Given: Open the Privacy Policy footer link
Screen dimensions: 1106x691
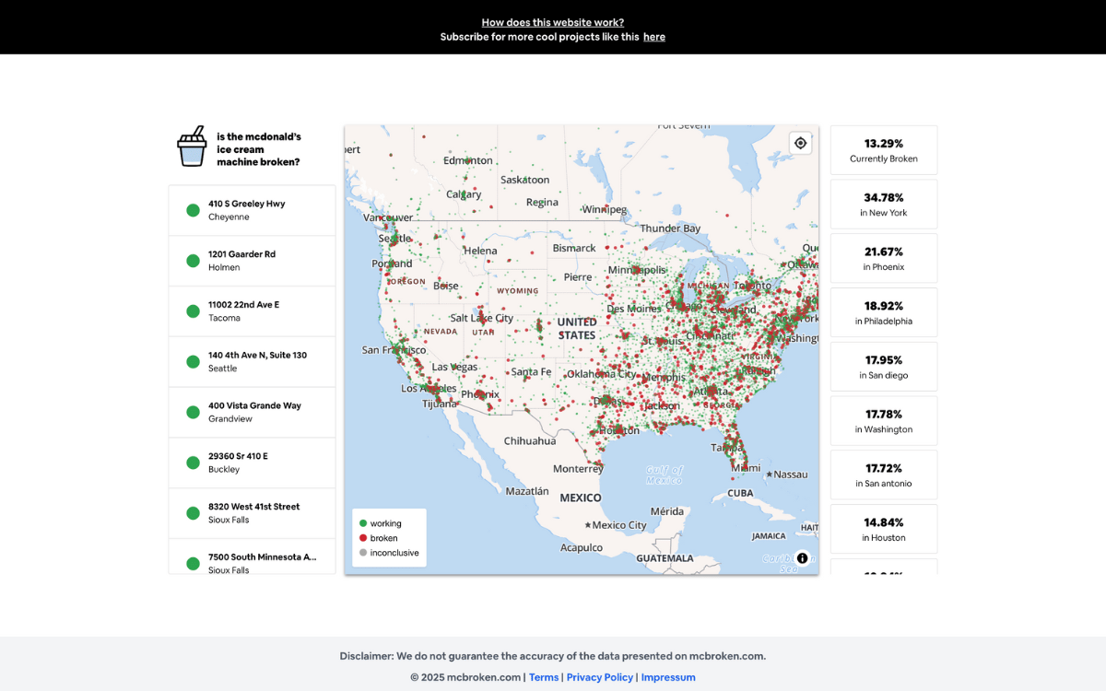Looking at the screenshot, I should pyautogui.click(x=600, y=677).
